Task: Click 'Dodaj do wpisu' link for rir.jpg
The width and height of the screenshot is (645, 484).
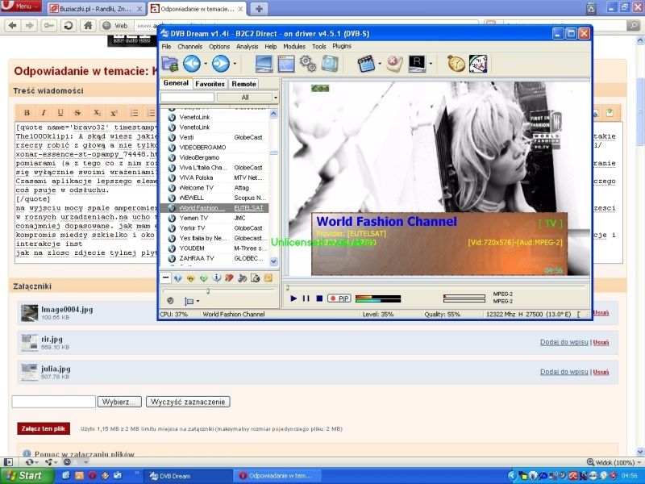Action: coord(564,342)
